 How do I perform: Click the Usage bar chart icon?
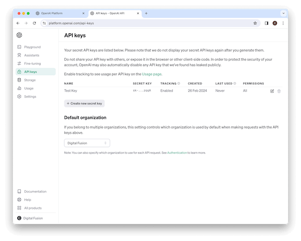(19, 88)
